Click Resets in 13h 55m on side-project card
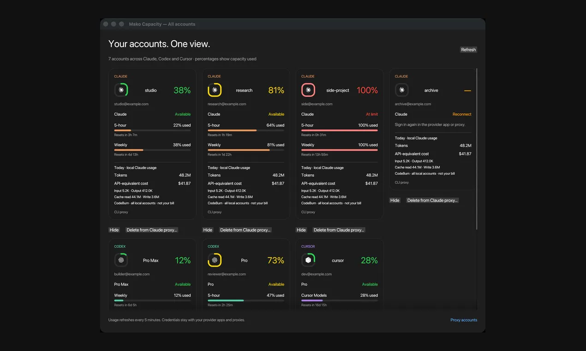 click(x=315, y=155)
